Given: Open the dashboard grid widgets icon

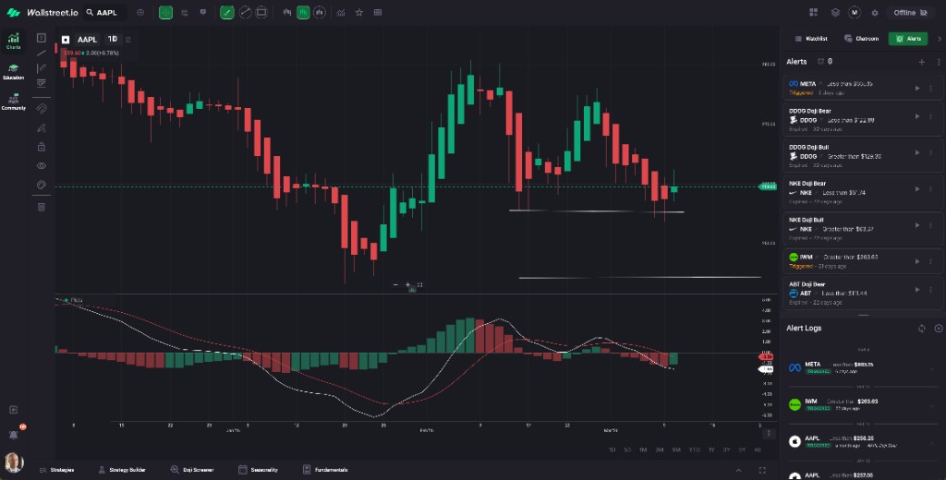Looking at the screenshot, I should point(813,12).
